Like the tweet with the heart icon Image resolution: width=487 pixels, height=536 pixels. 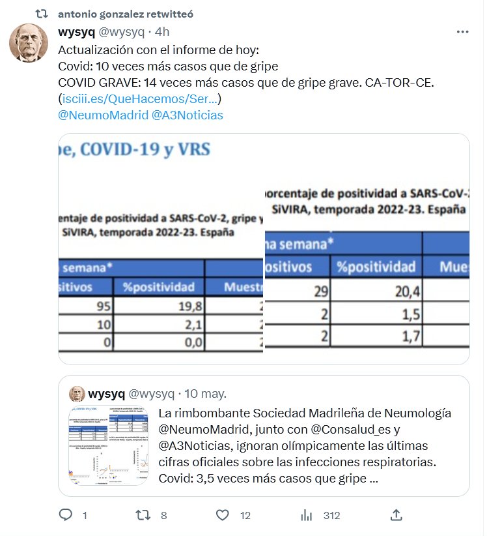[223, 515]
